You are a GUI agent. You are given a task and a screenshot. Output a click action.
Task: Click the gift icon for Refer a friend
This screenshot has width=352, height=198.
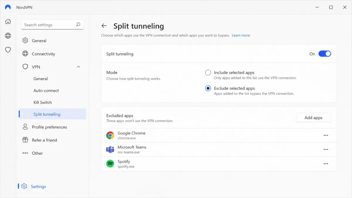tap(26, 140)
